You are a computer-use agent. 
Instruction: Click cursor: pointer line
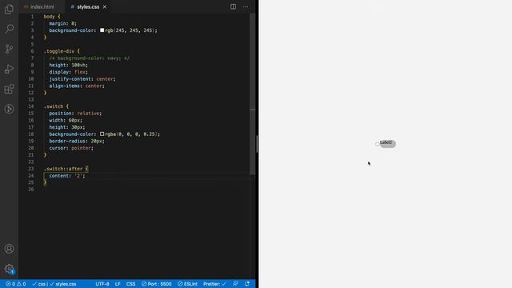(x=71, y=148)
